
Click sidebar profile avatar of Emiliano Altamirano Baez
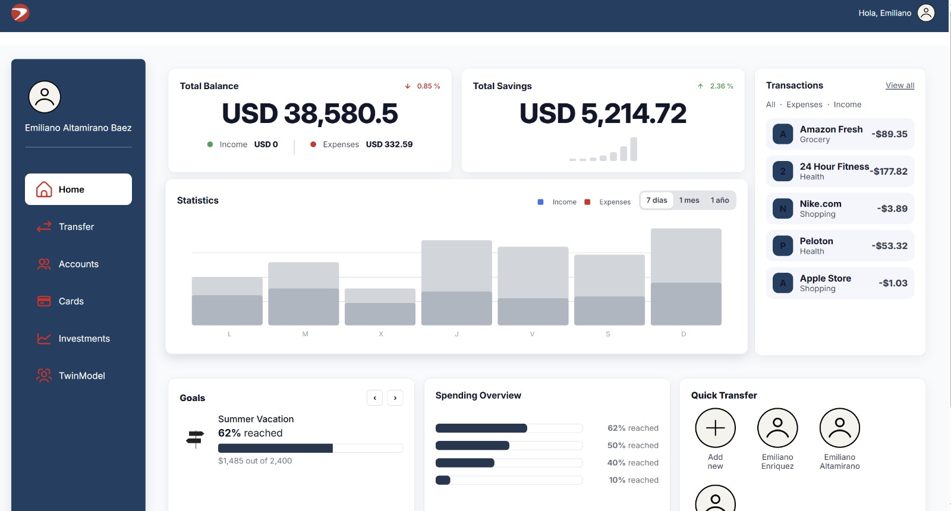click(45, 97)
